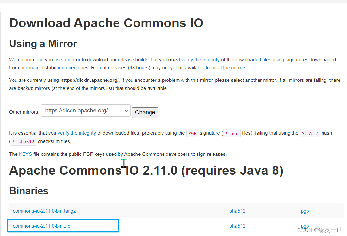Open second verify the integrity link

pyautogui.click(x=77, y=133)
